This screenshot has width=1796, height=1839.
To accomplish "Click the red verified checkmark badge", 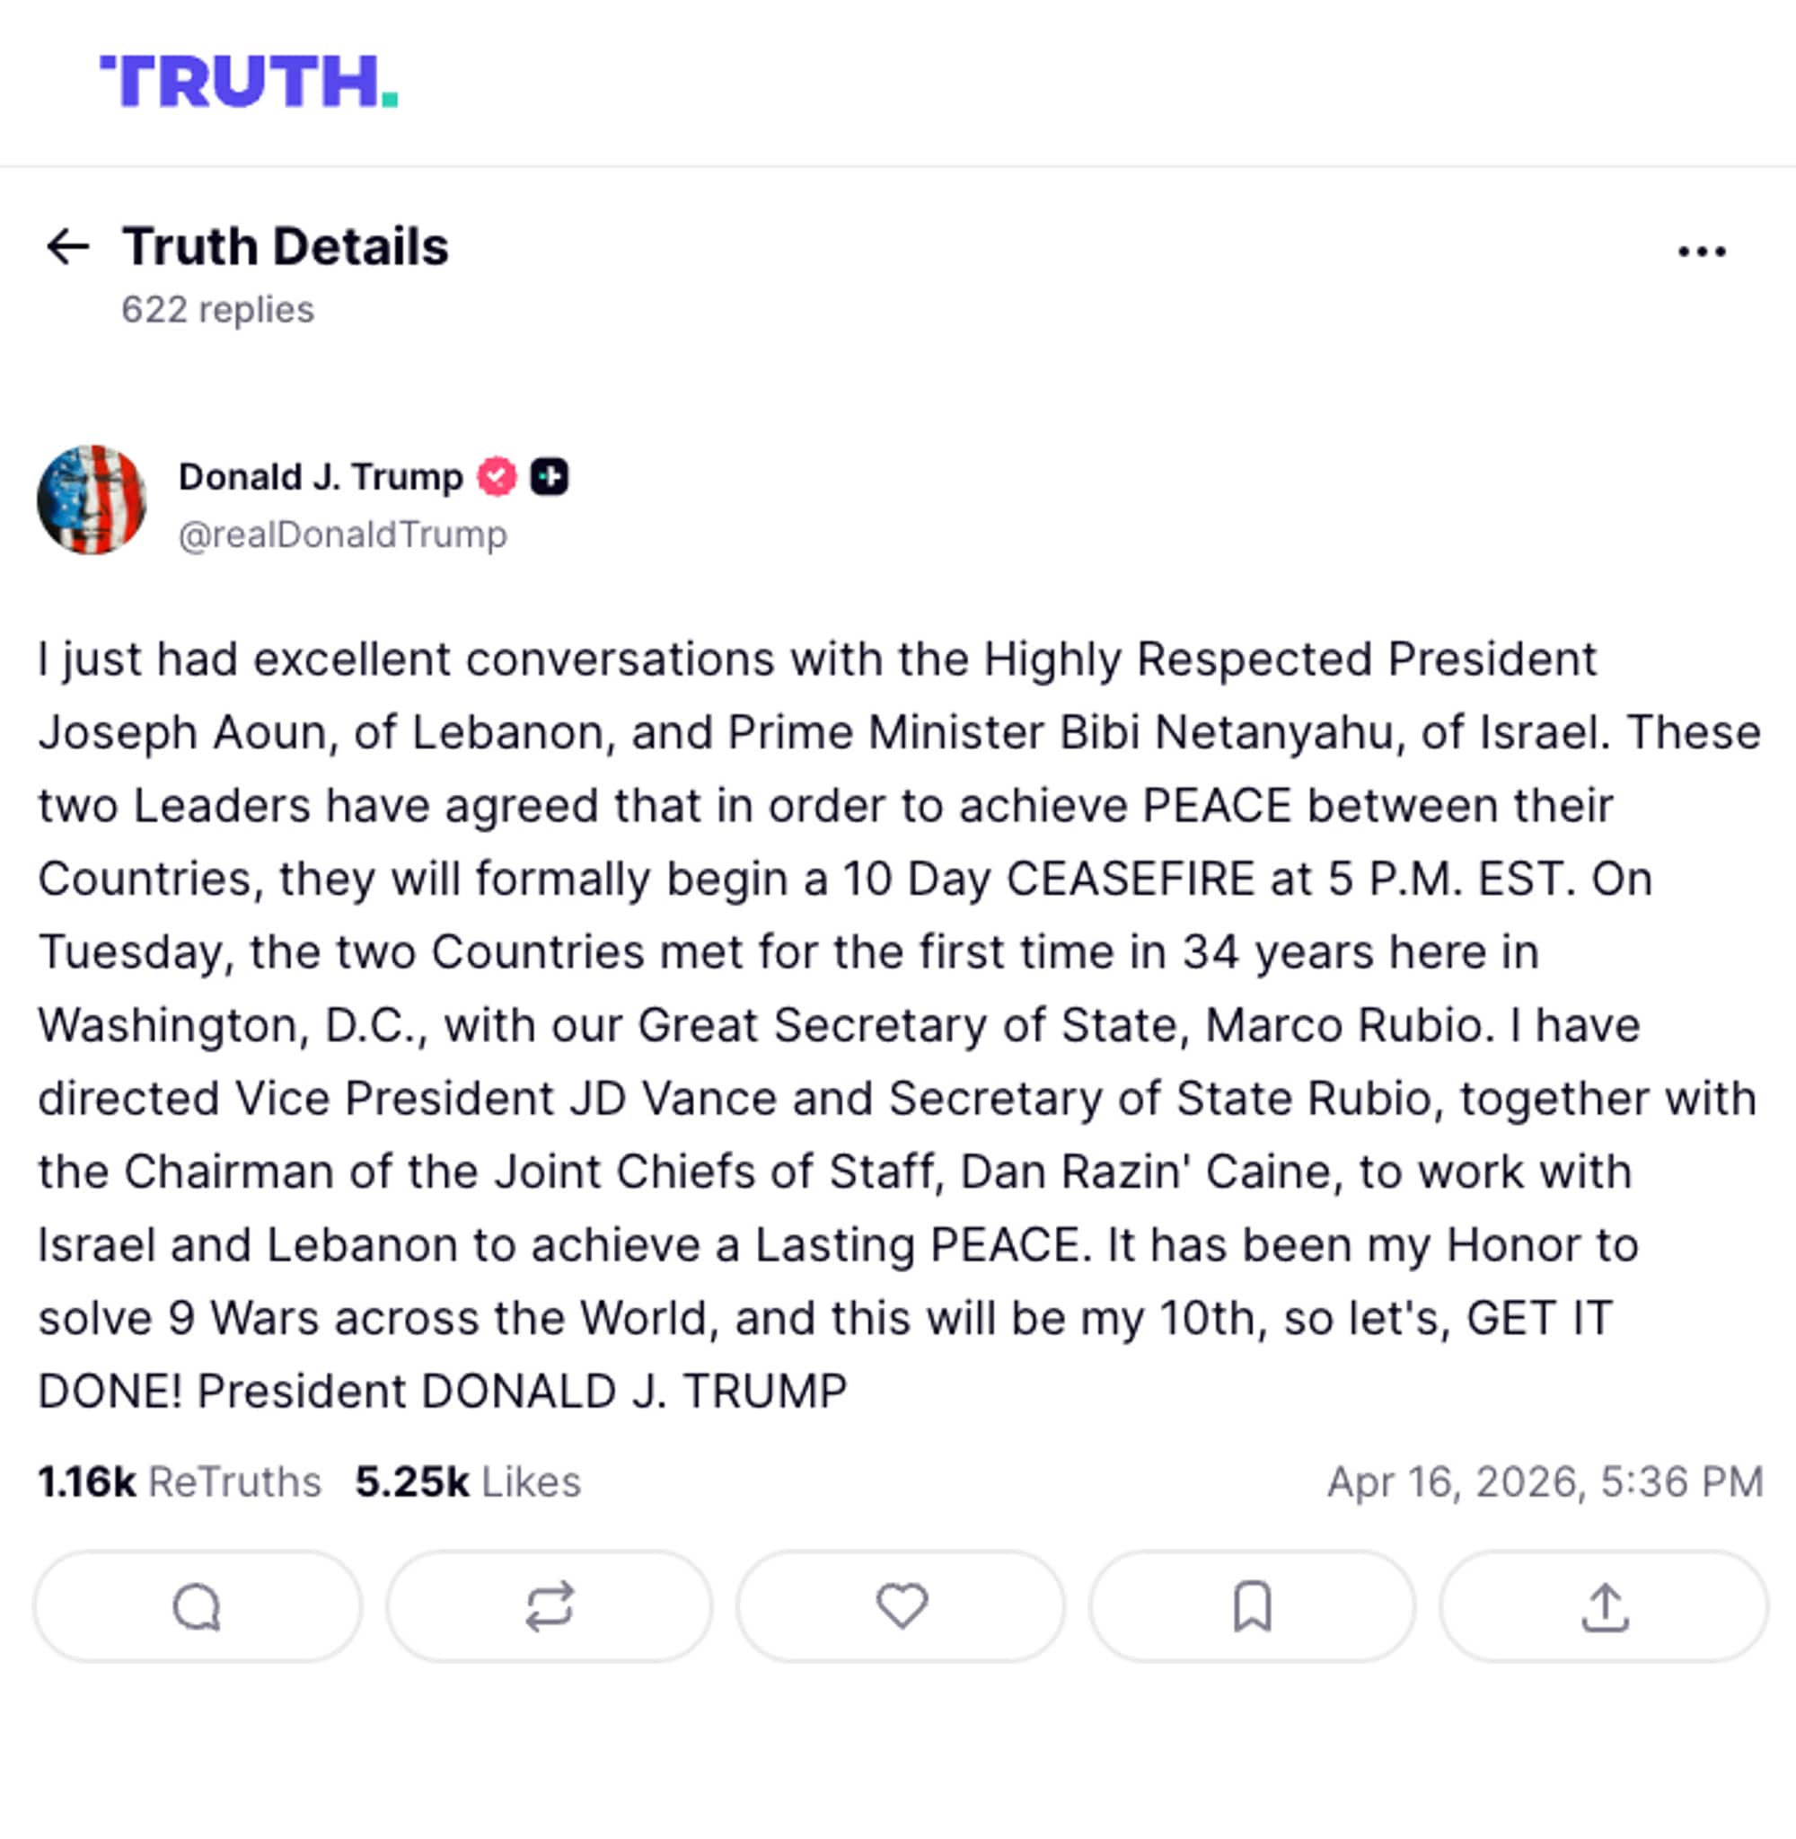I will pos(497,477).
